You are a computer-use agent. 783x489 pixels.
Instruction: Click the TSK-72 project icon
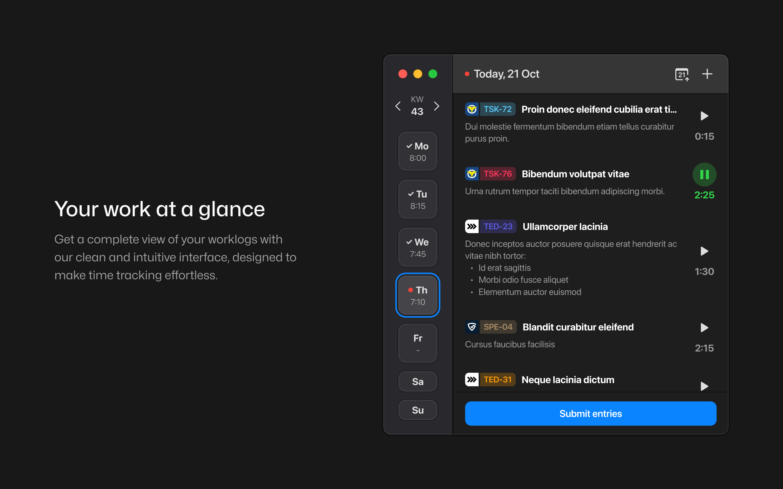472,109
